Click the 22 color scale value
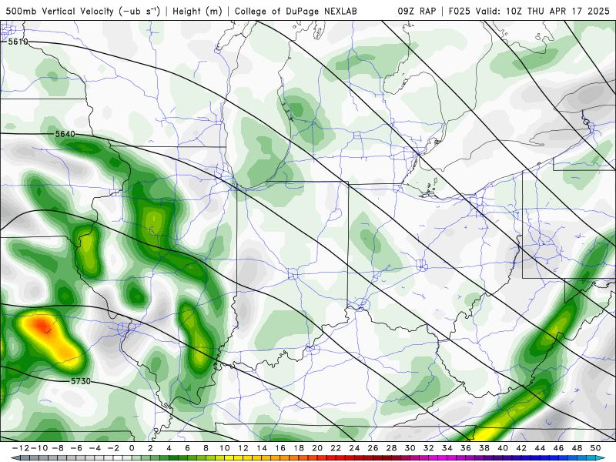 tap(336, 448)
